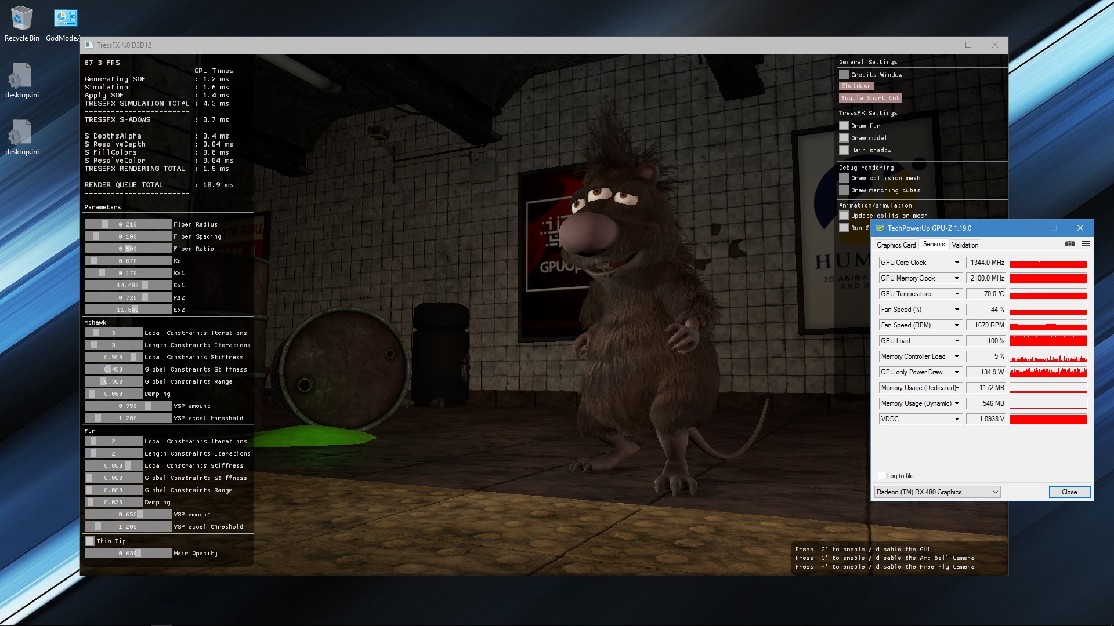1114x626 pixels.
Task: Check the Log to file box
Action: point(882,476)
